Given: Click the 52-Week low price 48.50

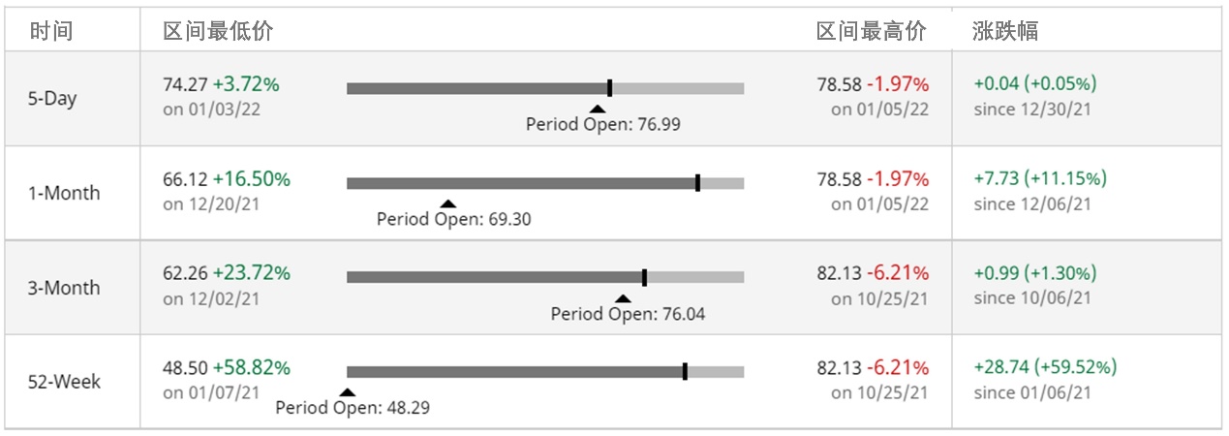Looking at the screenshot, I should coord(185,368).
